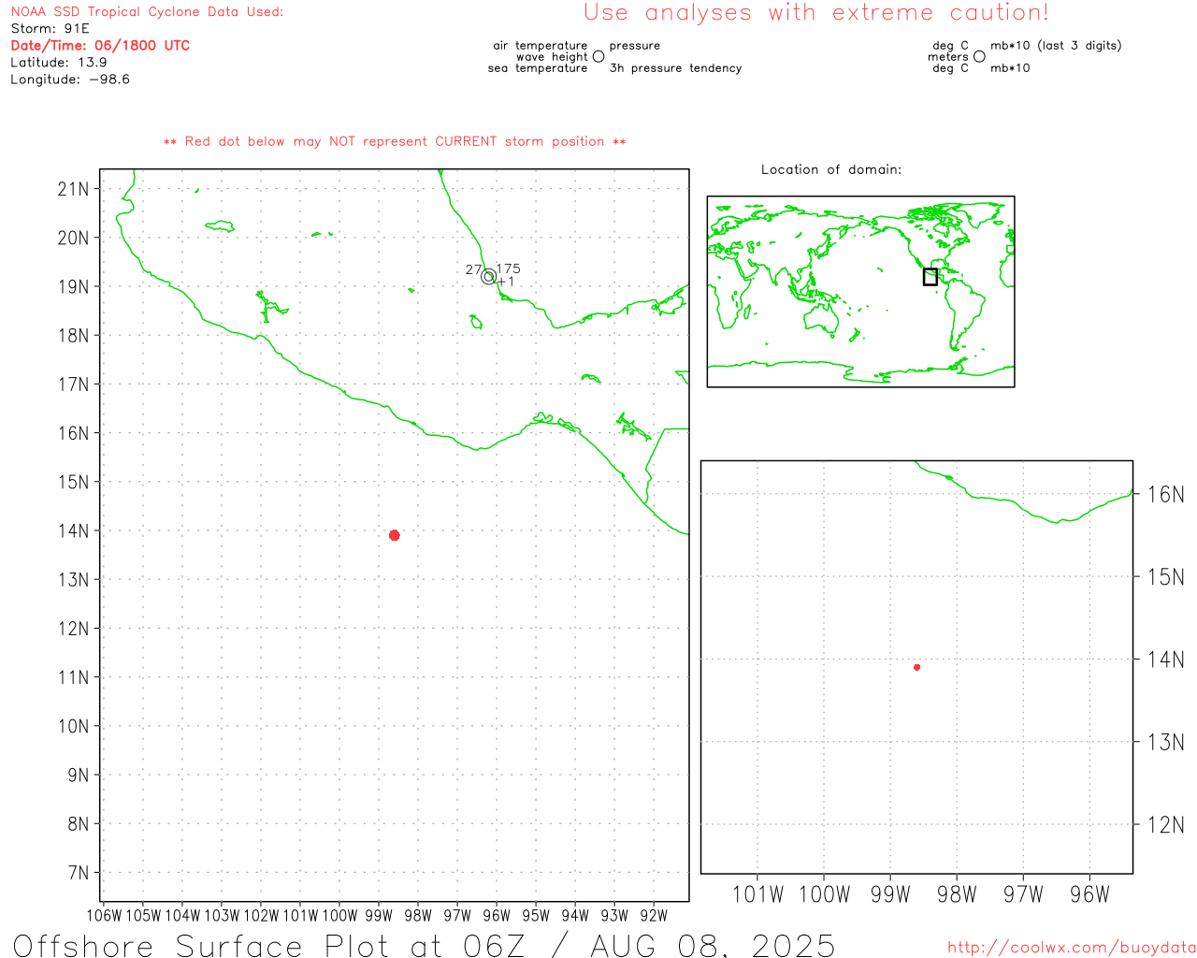Image resolution: width=1197 pixels, height=958 pixels.
Task: Click the 'wave height' legend label
Action: 552,56
